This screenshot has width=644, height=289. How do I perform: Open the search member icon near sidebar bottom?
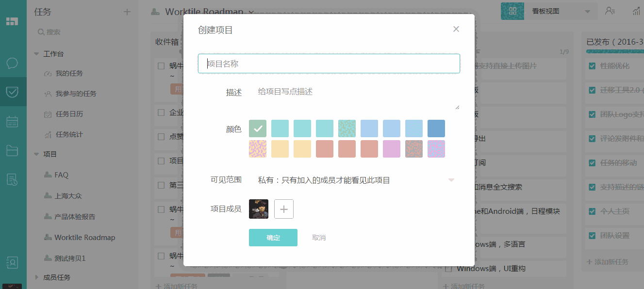coord(13,262)
